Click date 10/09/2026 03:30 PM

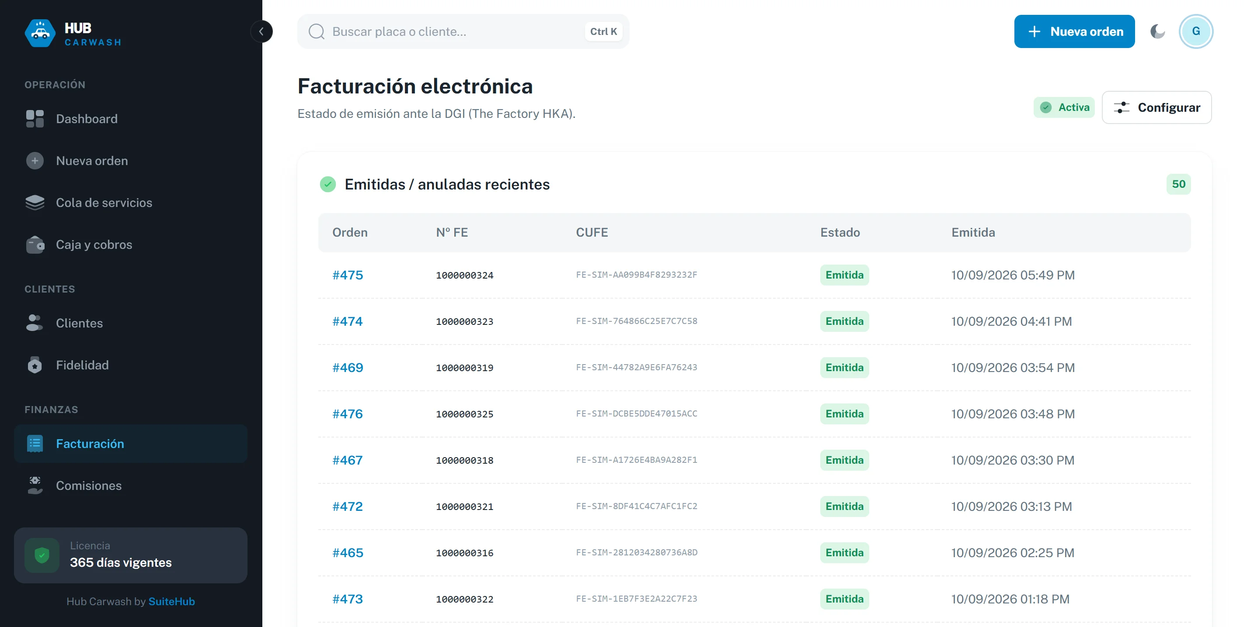tap(1013, 460)
